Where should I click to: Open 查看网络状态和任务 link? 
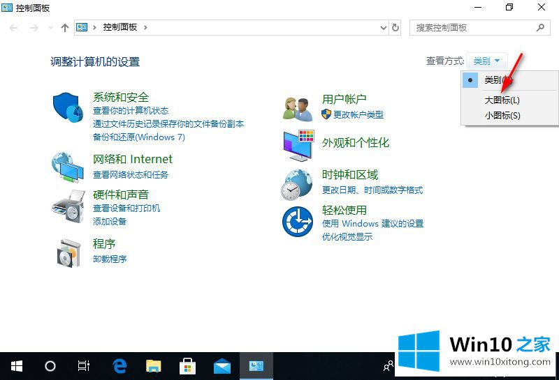point(131,175)
